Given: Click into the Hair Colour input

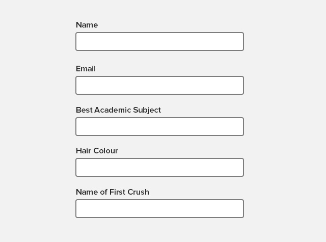Looking at the screenshot, I should coord(159,168).
